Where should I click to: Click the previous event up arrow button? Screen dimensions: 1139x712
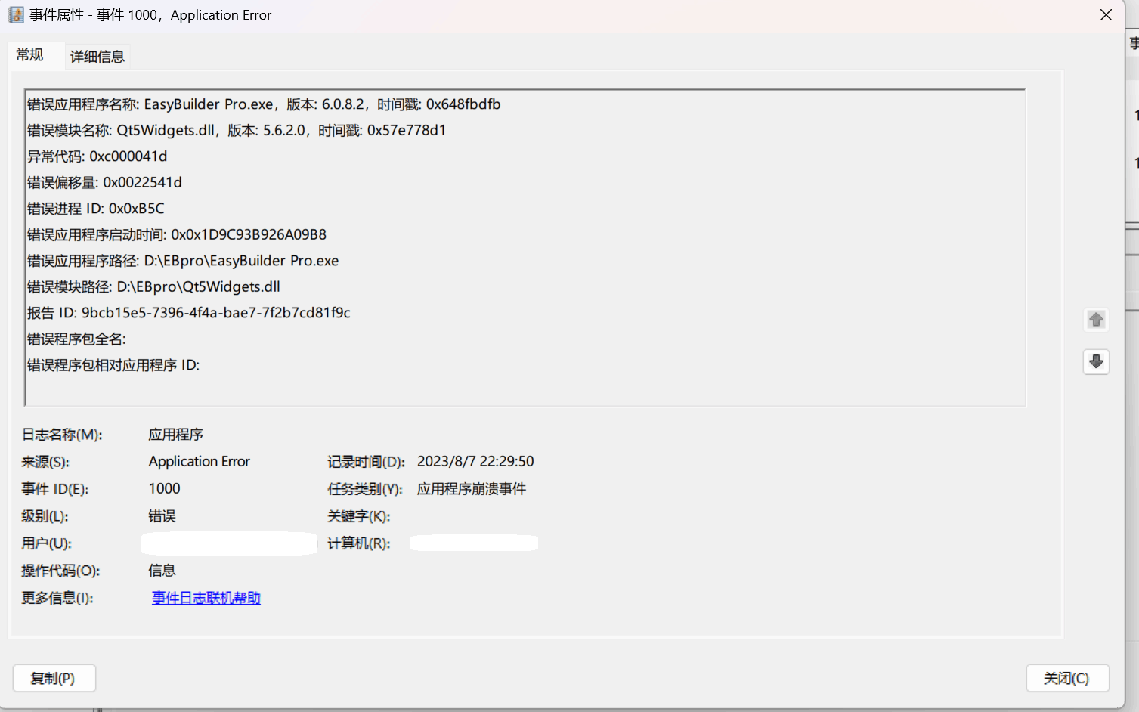1096,320
